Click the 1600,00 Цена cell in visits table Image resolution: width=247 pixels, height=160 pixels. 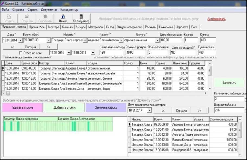coord(147,84)
